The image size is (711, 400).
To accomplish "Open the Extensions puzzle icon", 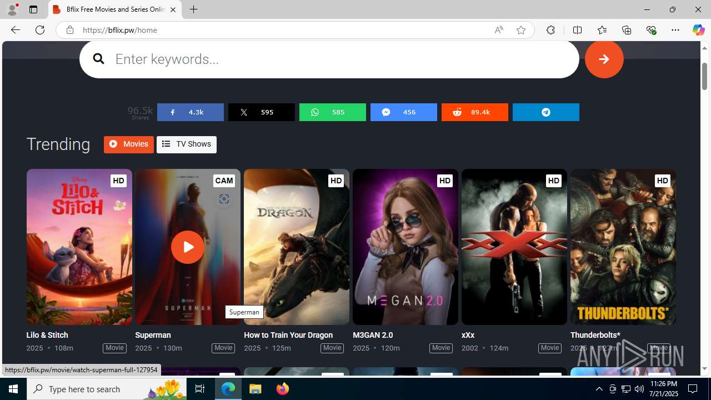I will (x=550, y=30).
